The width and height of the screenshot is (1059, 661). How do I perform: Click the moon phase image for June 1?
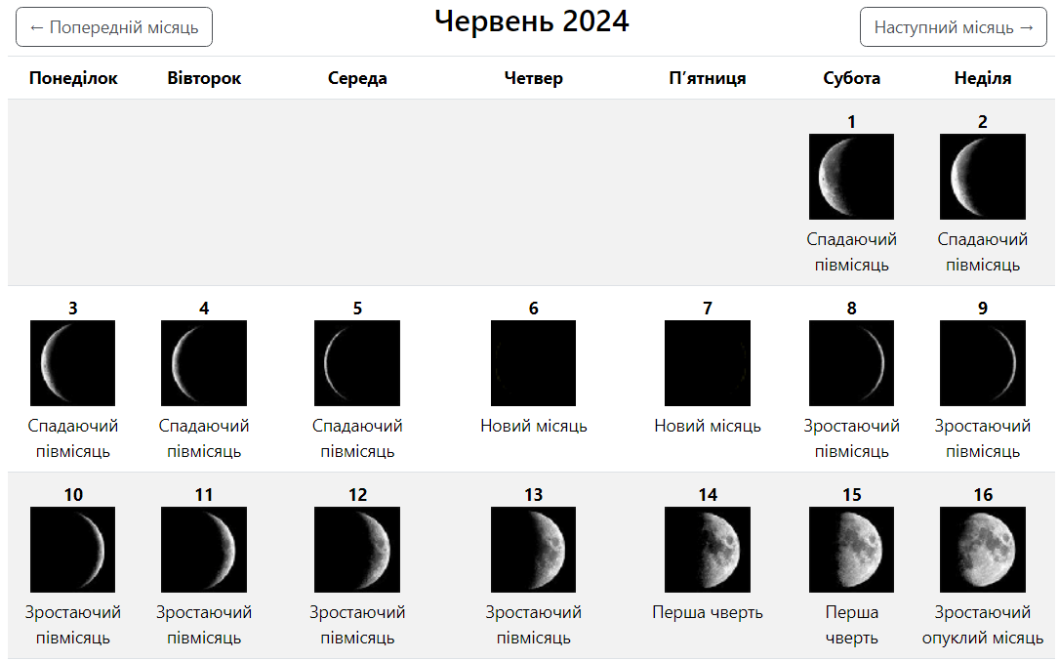click(851, 177)
